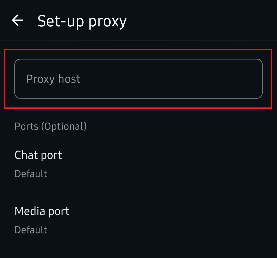Click the word "host" in the text field
Screen dimensions: 277x258
[x=69, y=79]
